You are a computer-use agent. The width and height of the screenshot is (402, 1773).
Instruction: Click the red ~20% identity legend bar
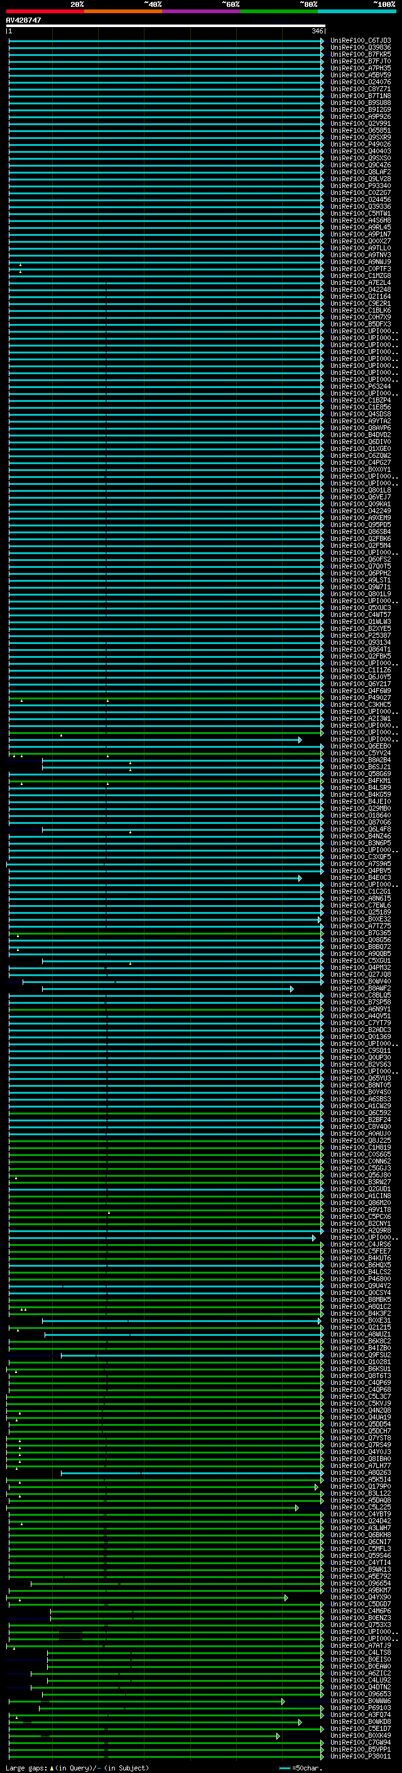(x=45, y=11)
